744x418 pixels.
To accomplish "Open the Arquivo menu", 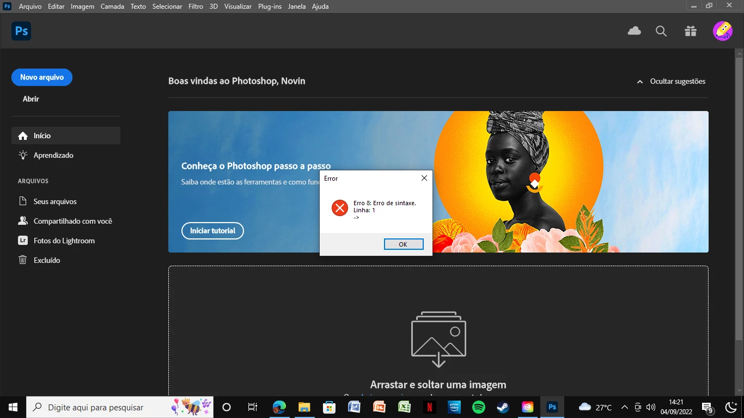I will pos(31,7).
